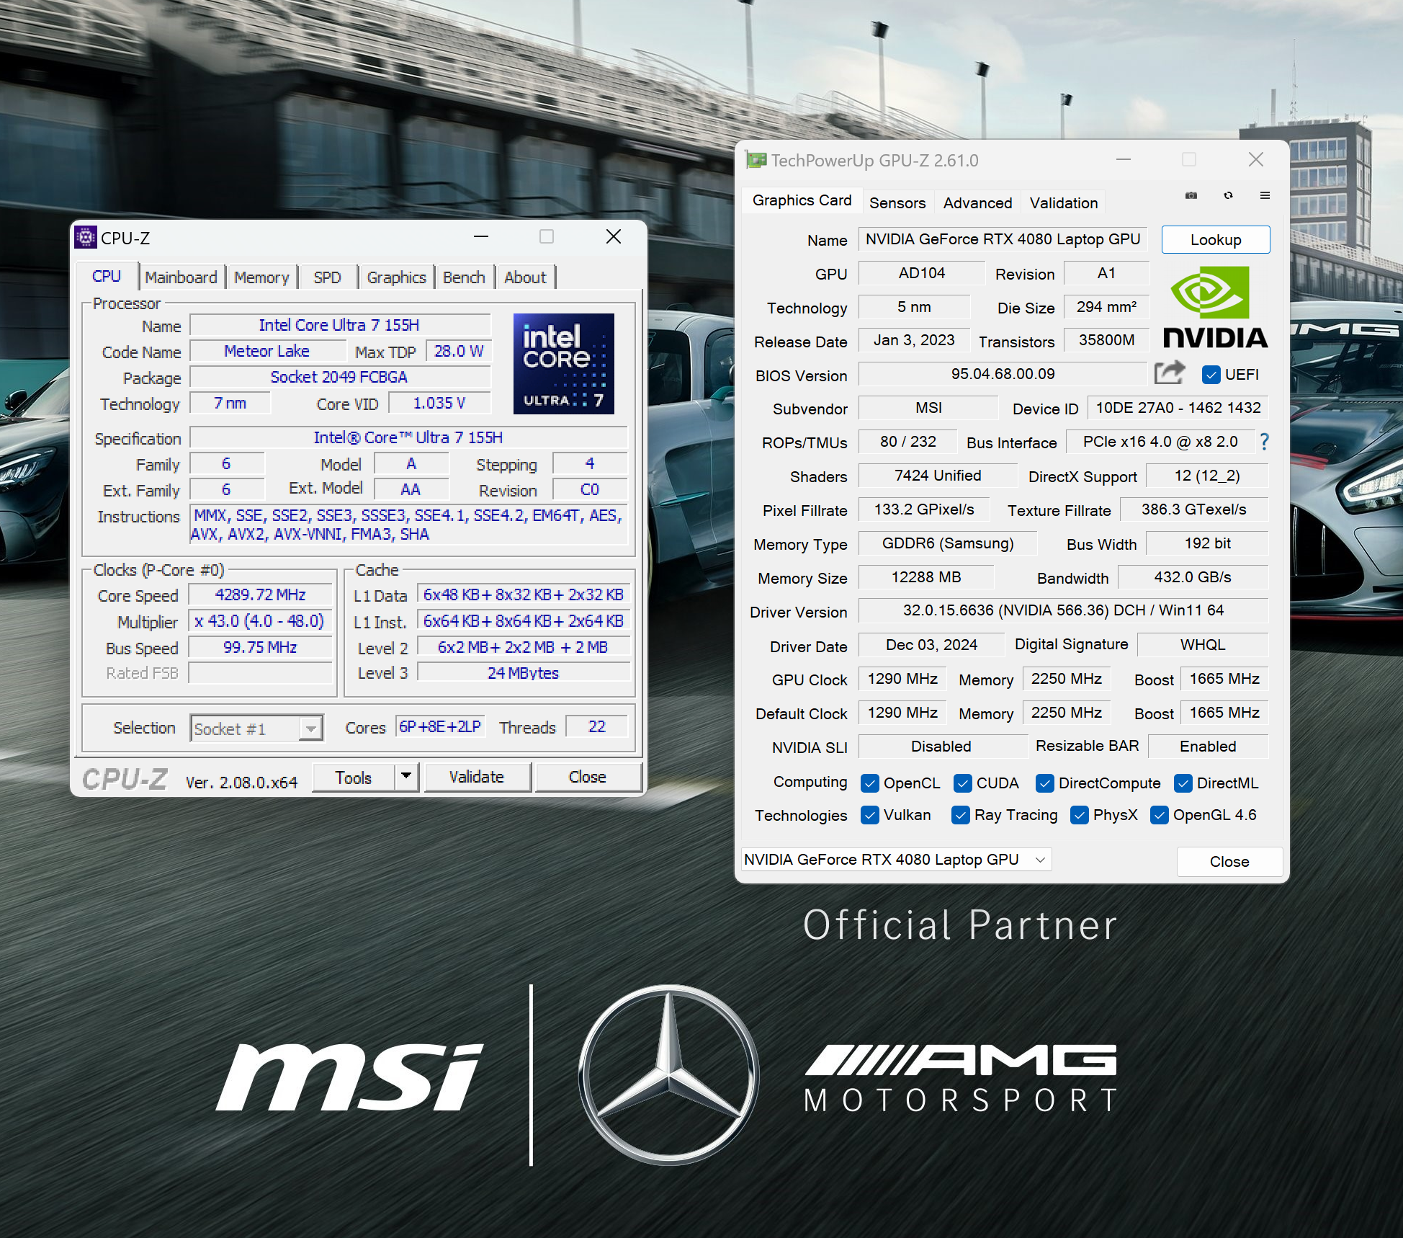Open the Advanced tab in GPU-Z

point(977,203)
